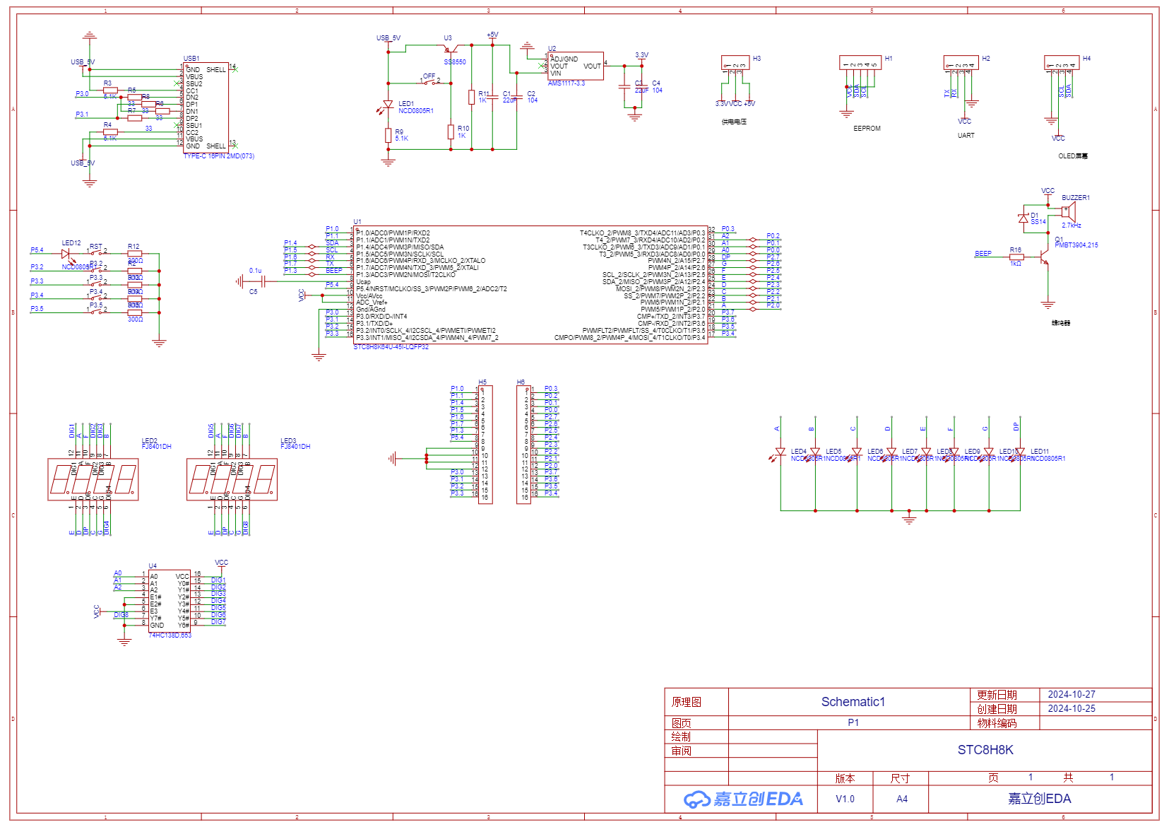Image resolution: width=1169 pixels, height=827 pixels.
Task: Select the D1 SS14 diode
Action: tap(1023, 218)
